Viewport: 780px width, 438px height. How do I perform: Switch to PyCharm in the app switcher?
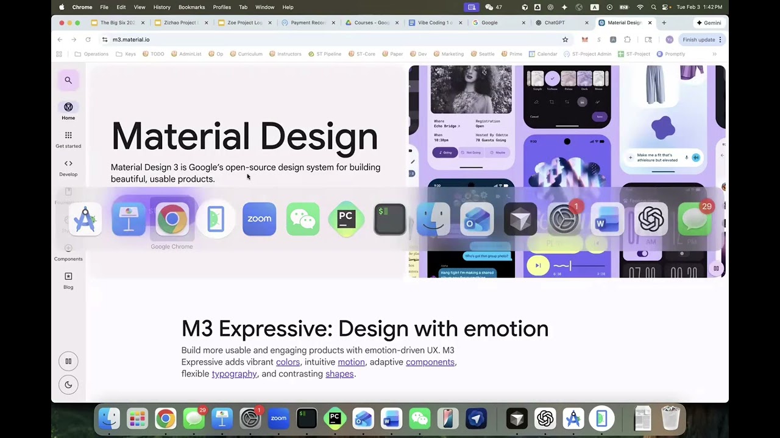(x=346, y=219)
